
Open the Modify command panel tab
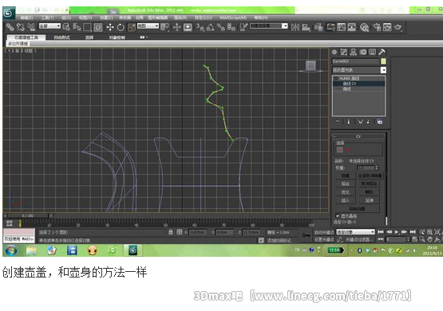tap(344, 52)
